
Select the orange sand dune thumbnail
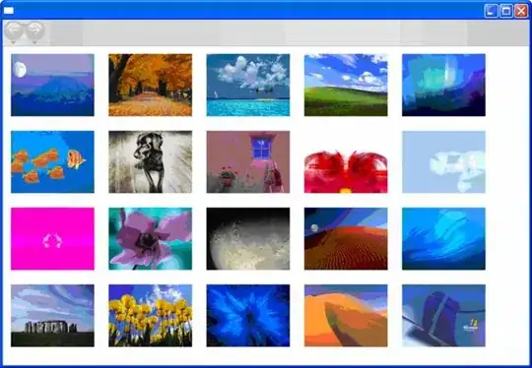[346, 316]
